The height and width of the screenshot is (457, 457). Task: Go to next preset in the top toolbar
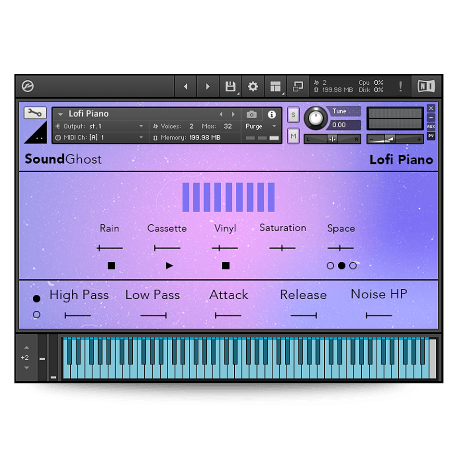point(208,86)
